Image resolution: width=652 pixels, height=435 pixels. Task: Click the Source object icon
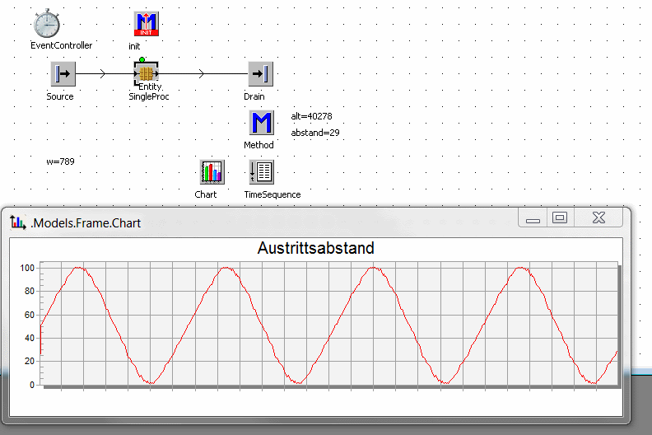click(x=63, y=73)
